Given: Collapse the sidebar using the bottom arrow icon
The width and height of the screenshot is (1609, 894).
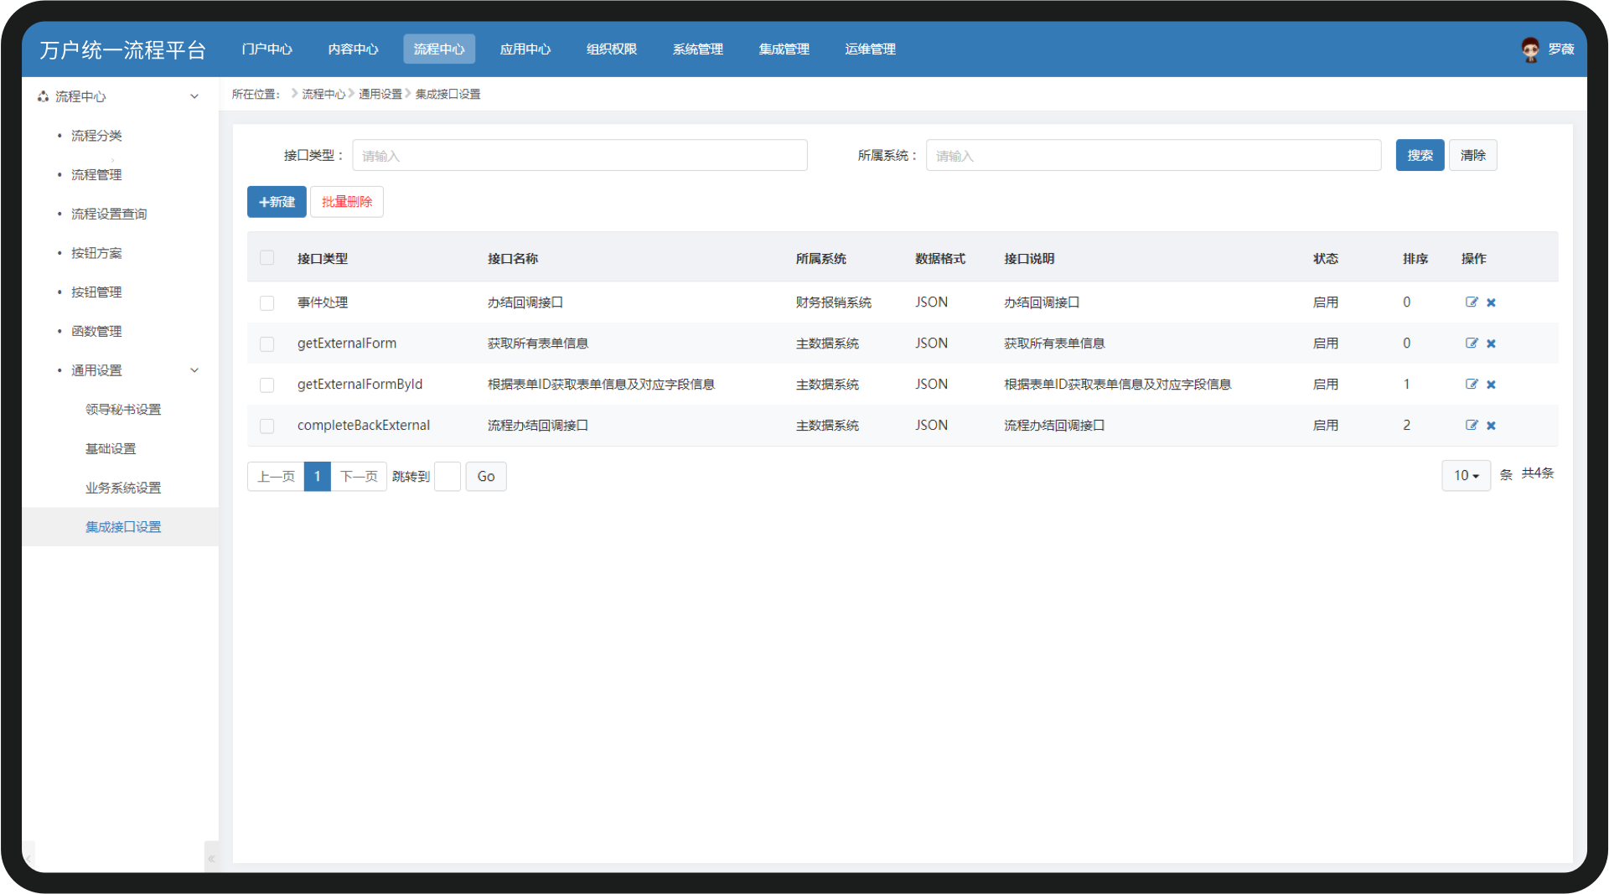Looking at the screenshot, I should [211, 858].
